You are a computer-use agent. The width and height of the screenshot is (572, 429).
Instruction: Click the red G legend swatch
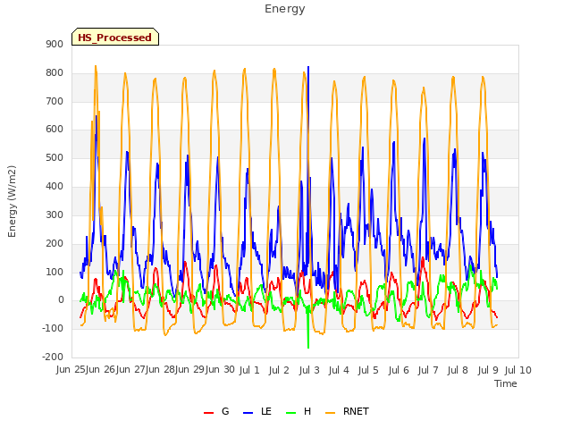pos(208,413)
